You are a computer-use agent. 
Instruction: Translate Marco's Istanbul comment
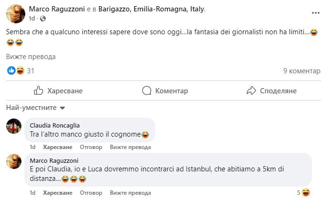click(130, 193)
